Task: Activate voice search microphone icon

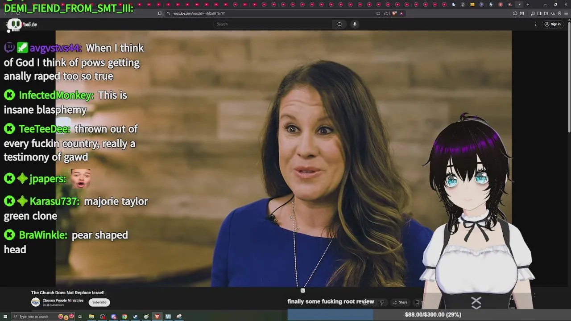Action: point(355,24)
